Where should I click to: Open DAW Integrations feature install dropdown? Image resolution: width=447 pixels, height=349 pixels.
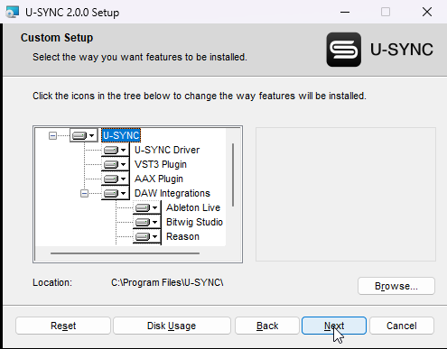[x=115, y=193]
